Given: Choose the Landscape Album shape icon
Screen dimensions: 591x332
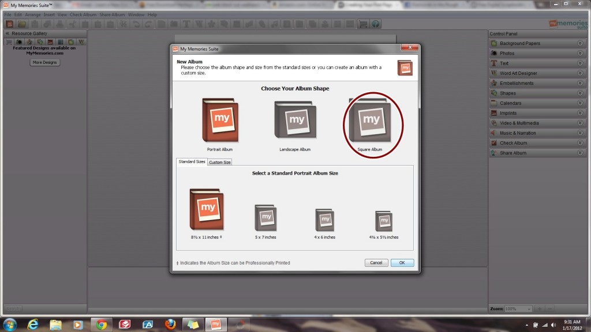Looking at the screenshot, I should click(295, 120).
